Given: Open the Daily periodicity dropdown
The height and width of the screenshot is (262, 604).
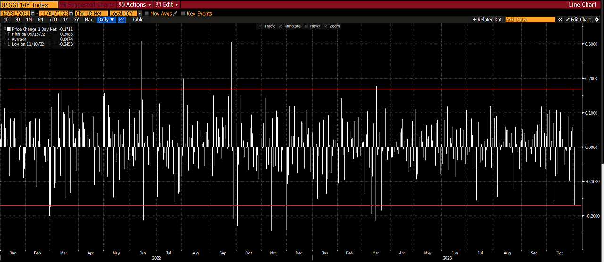Looking at the screenshot, I should click(106, 20).
